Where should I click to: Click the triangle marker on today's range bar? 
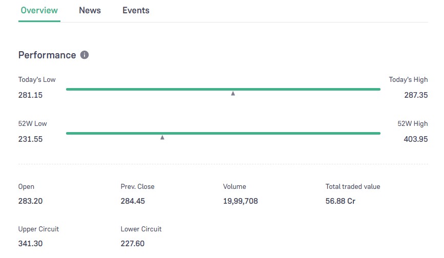tap(233, 93)
